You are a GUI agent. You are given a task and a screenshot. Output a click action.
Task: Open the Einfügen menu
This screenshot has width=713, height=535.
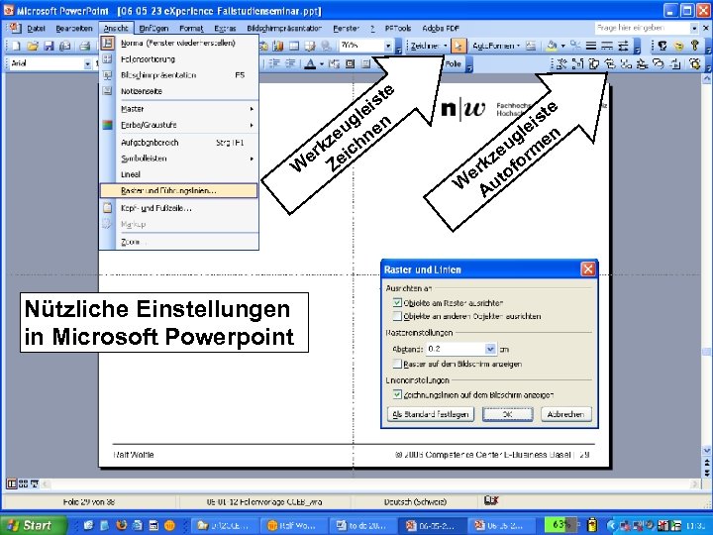click(x=153, y=28)
